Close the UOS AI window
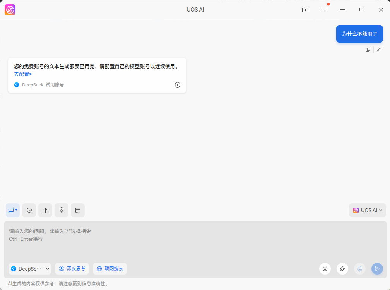 coord(381,10)
